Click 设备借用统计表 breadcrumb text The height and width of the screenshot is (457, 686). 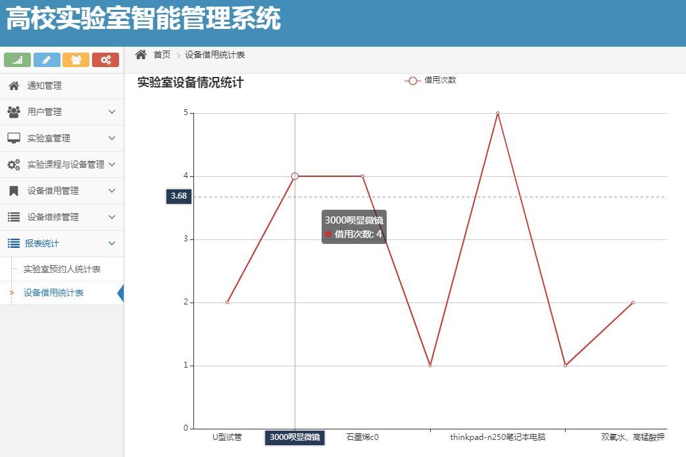(x=215, y=55)
